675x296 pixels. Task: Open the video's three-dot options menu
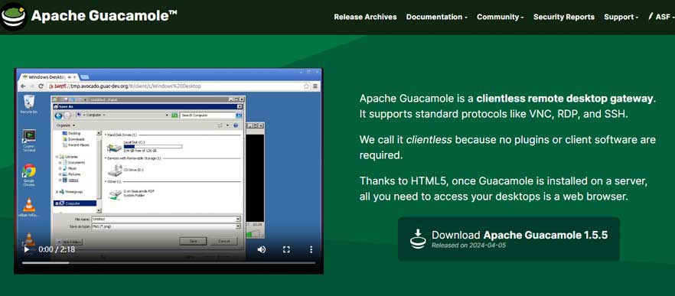tap(311, 249)
